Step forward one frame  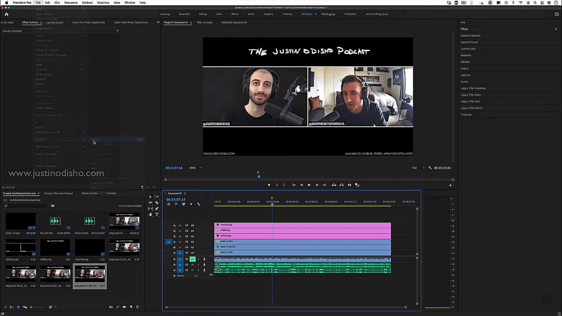[x=317, y=185]
